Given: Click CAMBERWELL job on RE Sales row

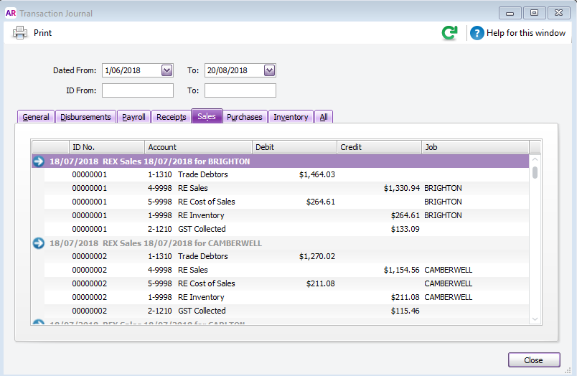Looking at the screenshot, I should (449, 270).
